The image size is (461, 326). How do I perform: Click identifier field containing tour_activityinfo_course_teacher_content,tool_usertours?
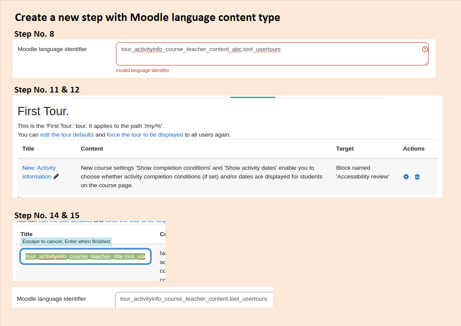tap(194, 299)
